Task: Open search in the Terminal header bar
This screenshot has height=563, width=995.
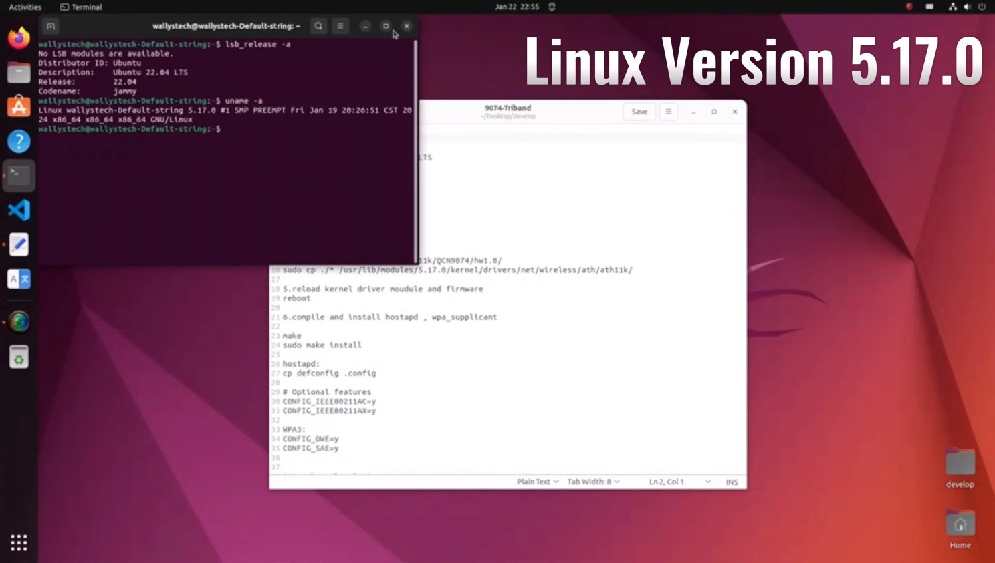Action: [318, 26]
